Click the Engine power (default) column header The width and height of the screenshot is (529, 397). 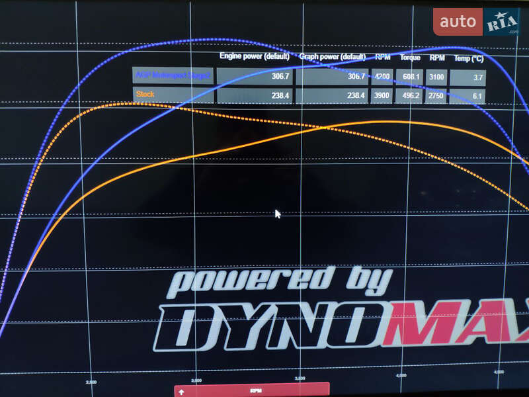pos(255,57)
